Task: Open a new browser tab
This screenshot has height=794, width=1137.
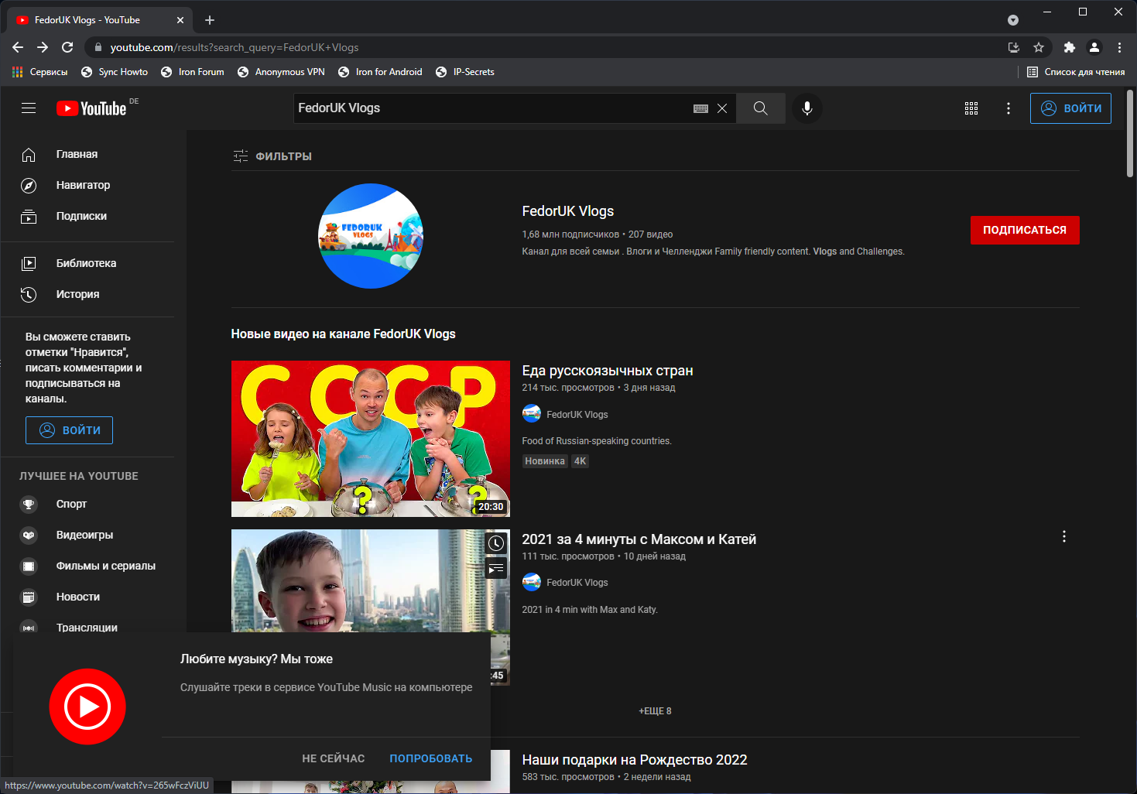Action: click(210, 20)
